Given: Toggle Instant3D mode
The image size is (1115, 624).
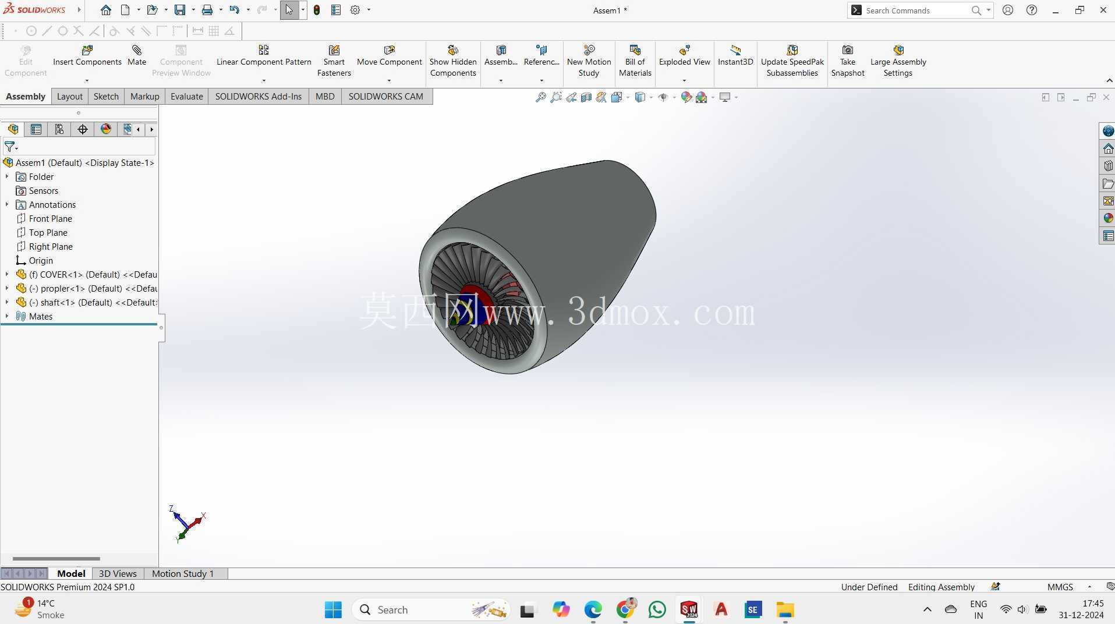Looking at the screenshot, I should coord(735,56).
